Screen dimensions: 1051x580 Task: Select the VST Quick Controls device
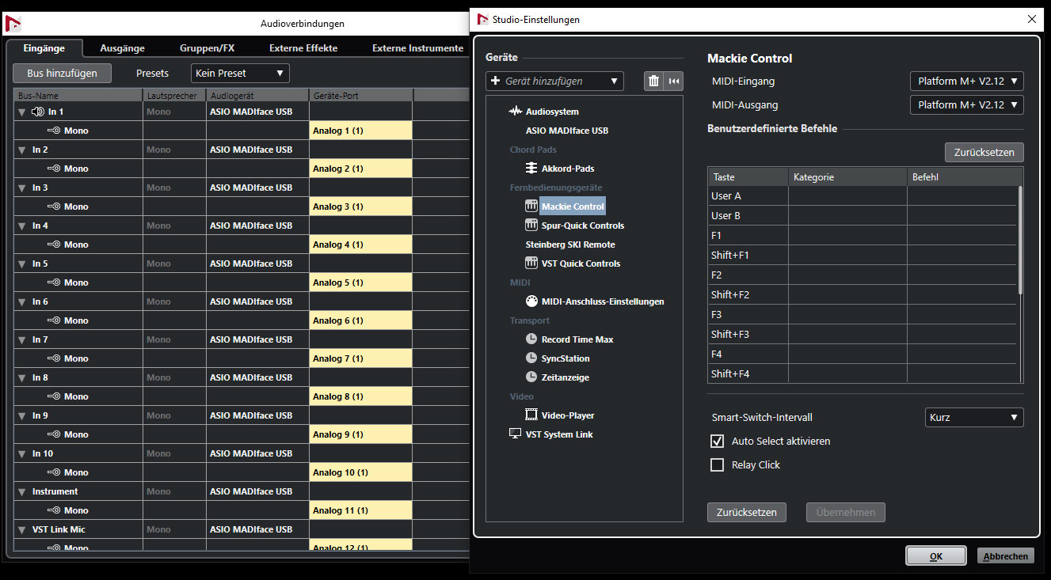[580, 263]
